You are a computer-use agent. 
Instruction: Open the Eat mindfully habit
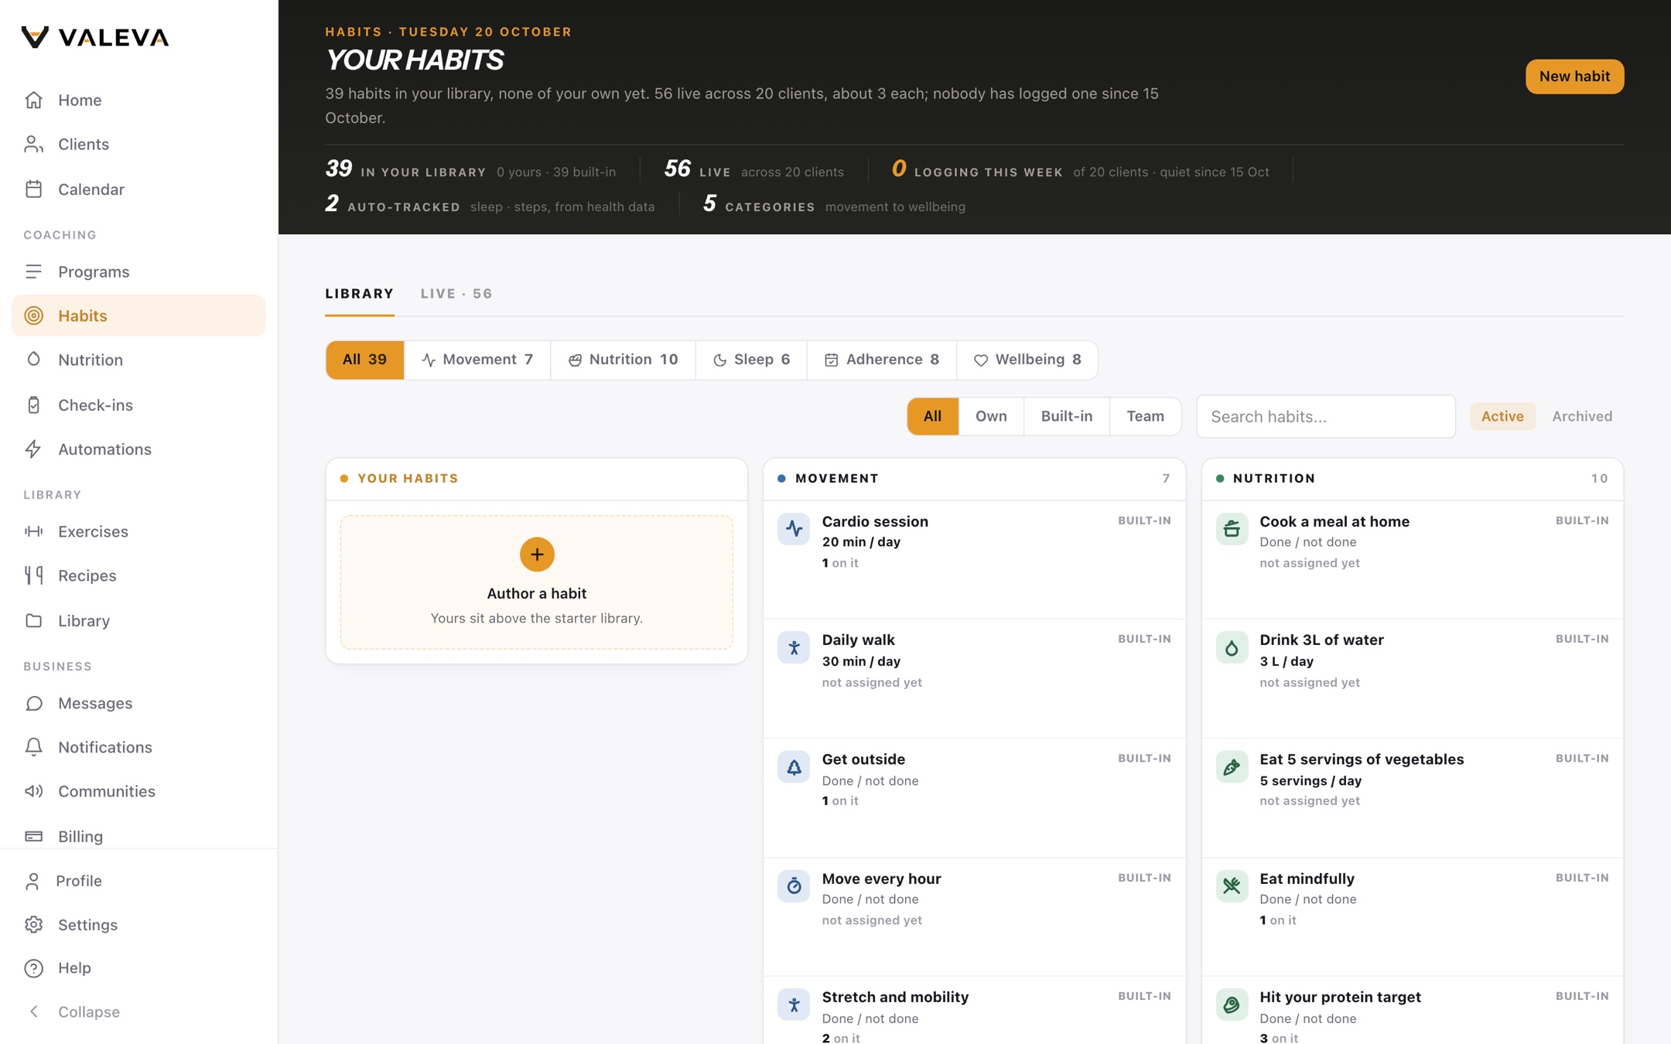pos(1412,916)
